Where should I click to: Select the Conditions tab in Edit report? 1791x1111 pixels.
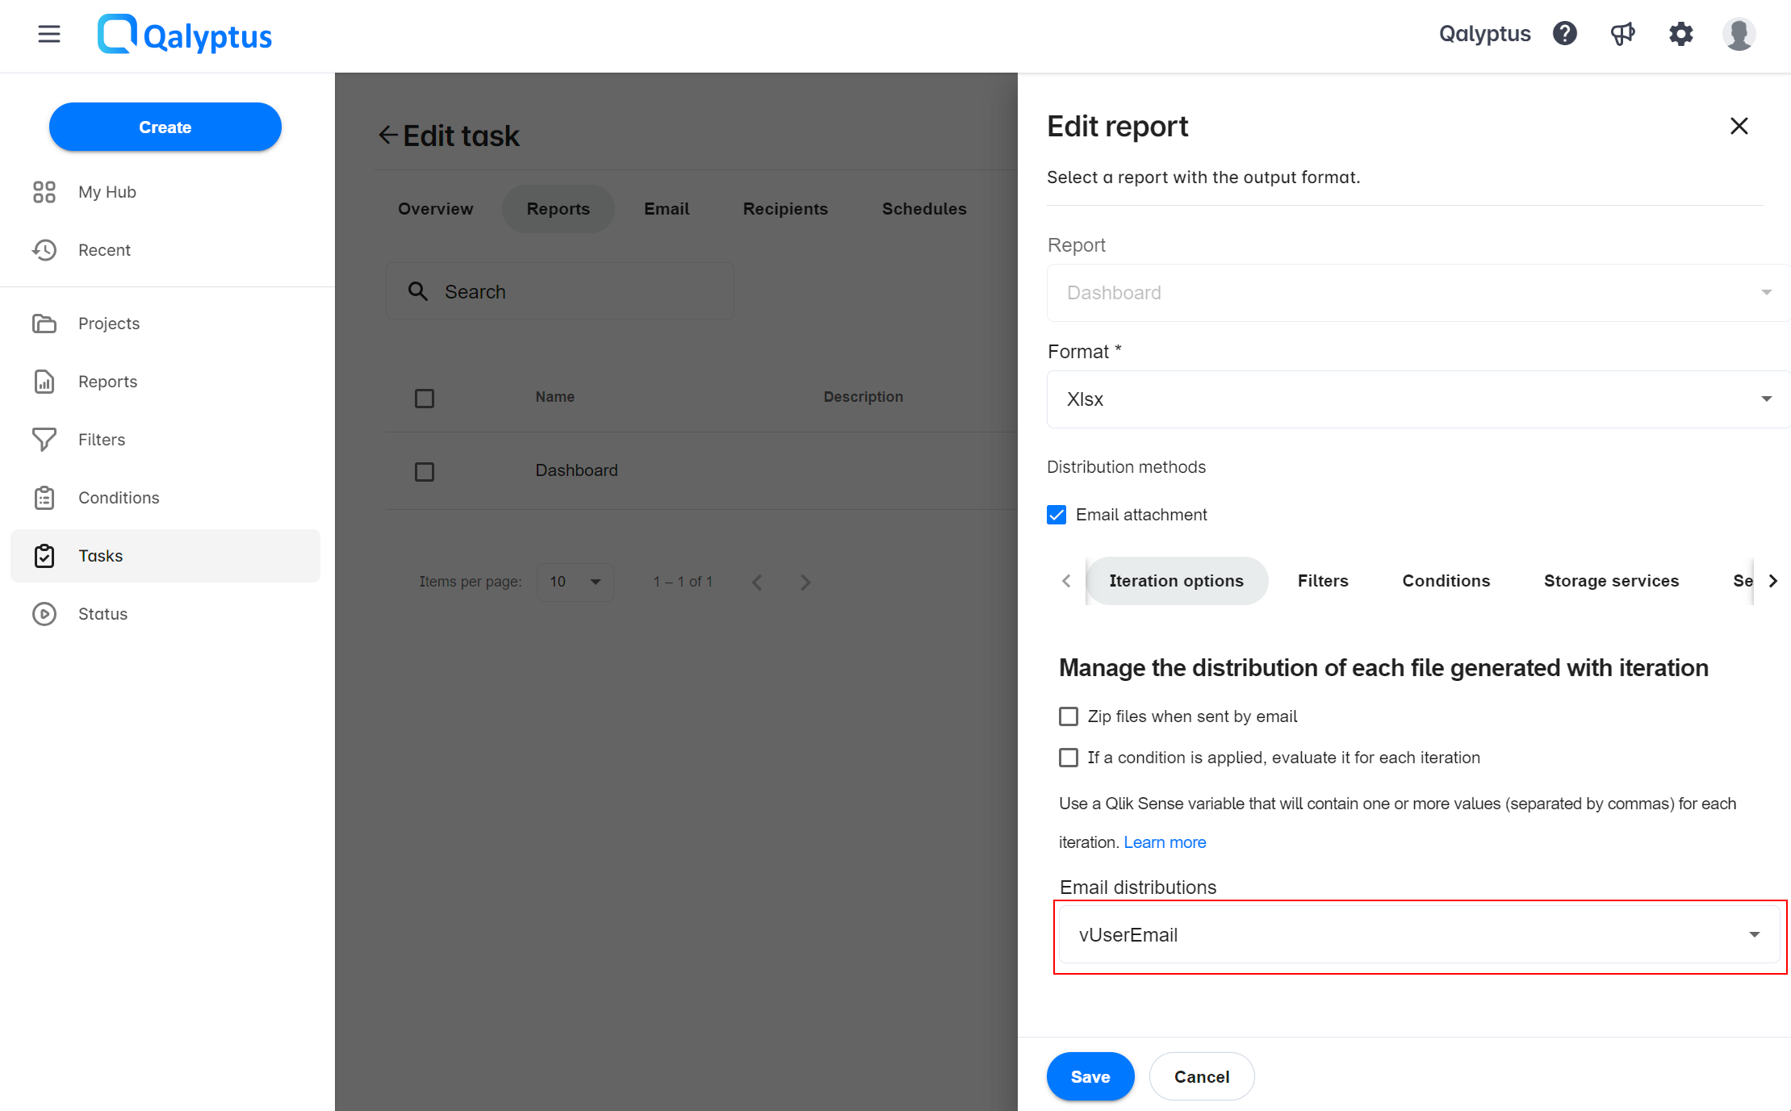pos(1446,580)
